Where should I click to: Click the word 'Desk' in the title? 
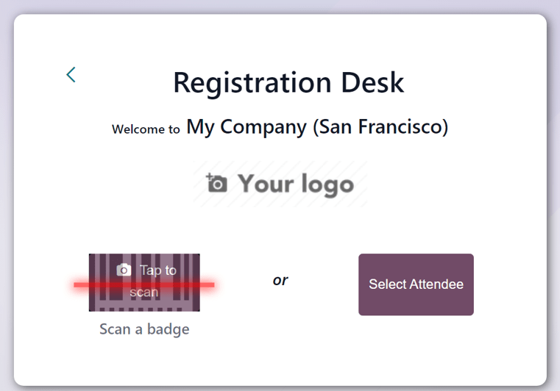coord(372,82)
